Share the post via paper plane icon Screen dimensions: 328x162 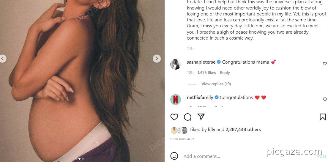(x=201, y=117)
